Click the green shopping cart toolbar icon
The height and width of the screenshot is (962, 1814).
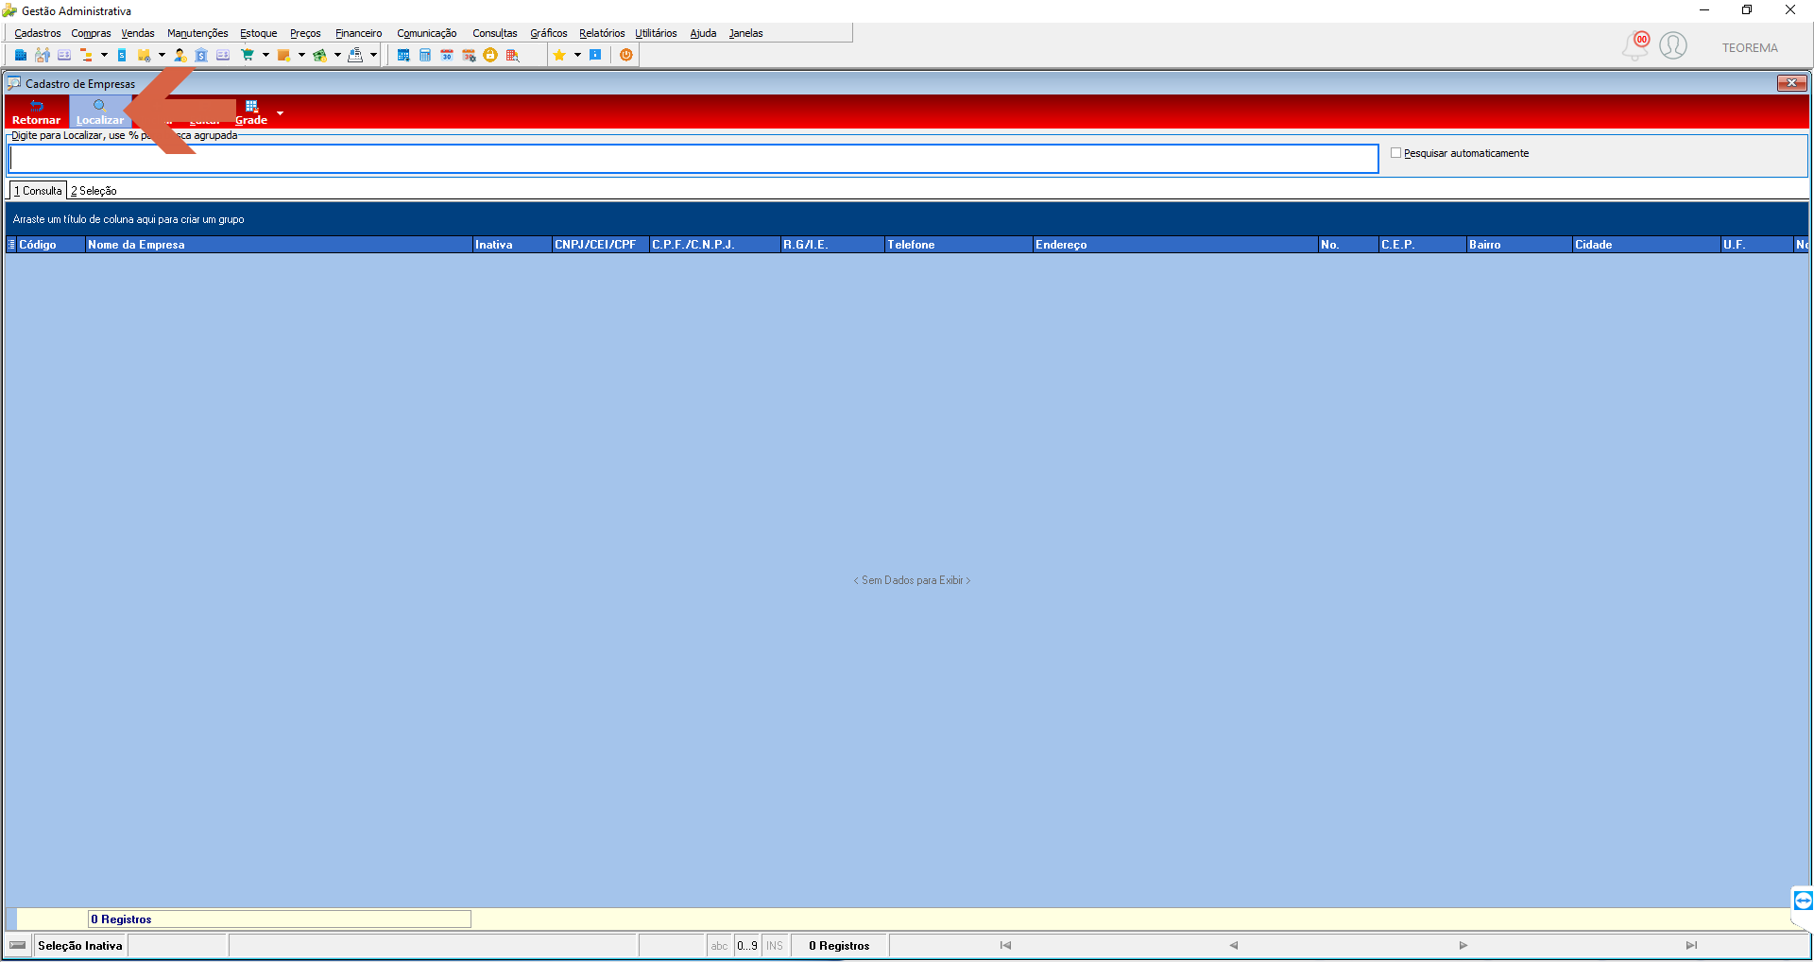point(248,55)
